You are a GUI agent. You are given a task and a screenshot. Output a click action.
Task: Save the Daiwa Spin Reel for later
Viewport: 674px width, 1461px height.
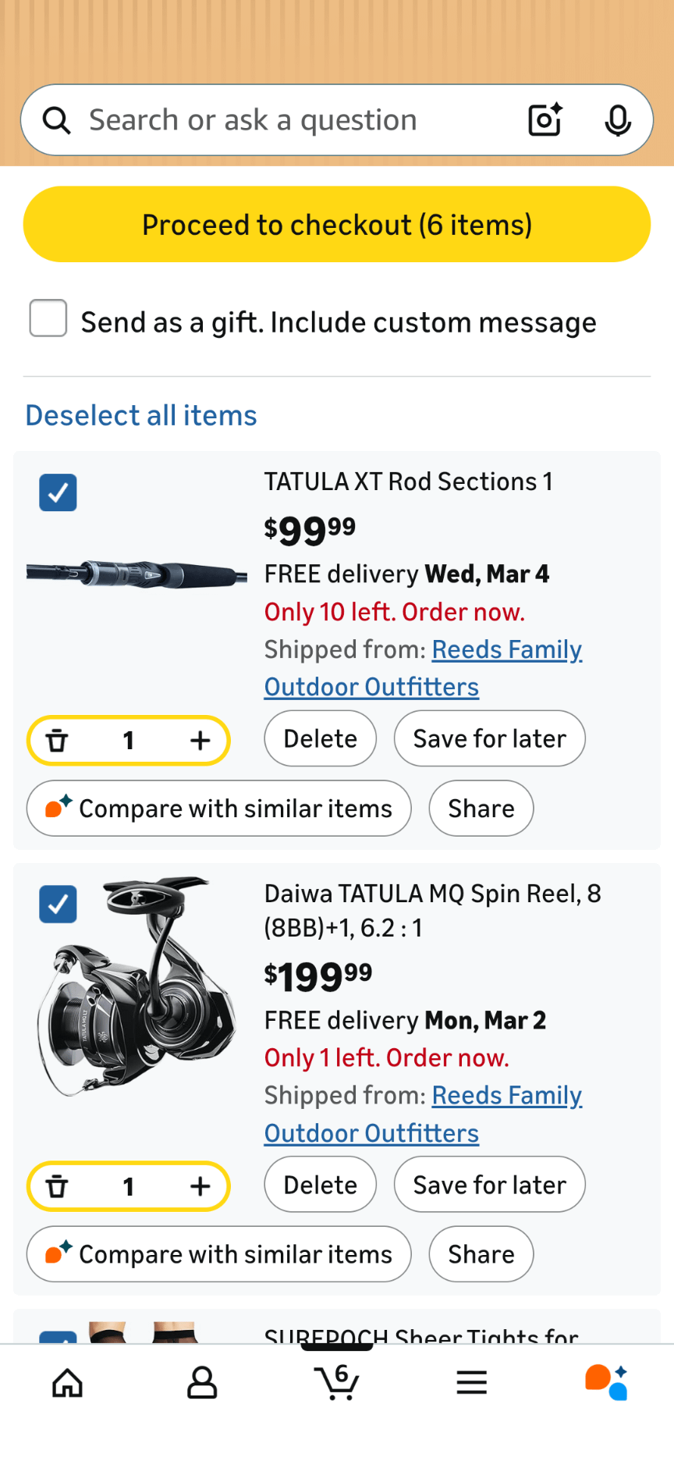(489, 1185)
